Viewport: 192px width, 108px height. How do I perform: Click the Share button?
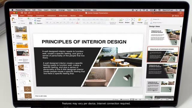pyautogui.click(x=175, y=16)
